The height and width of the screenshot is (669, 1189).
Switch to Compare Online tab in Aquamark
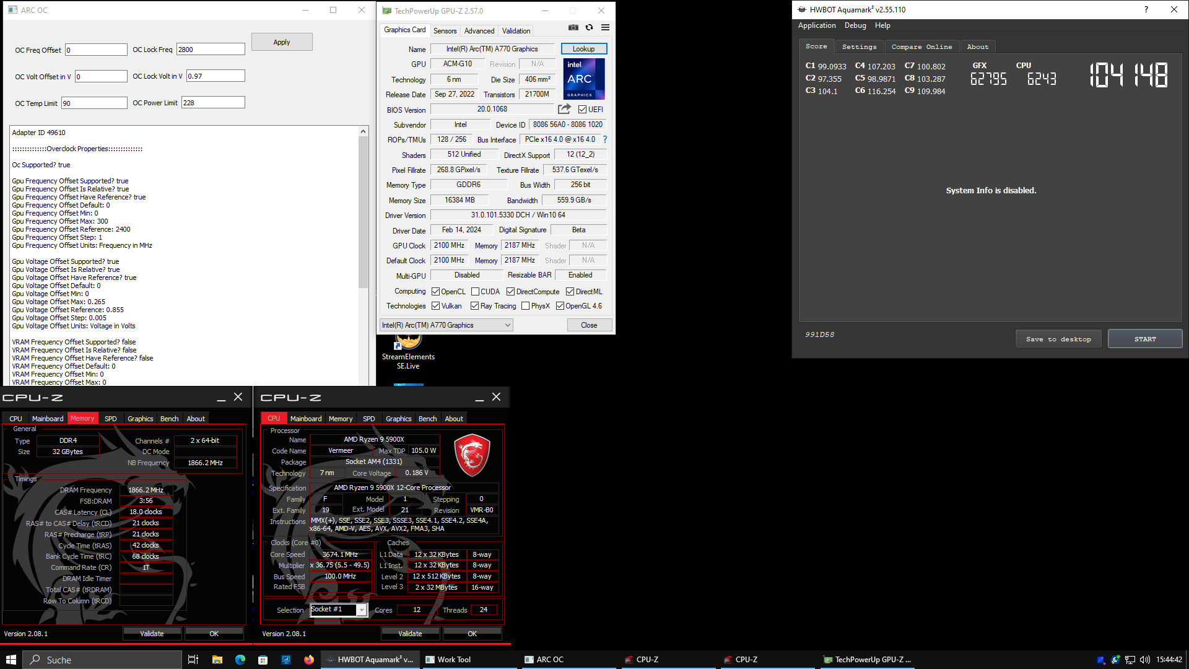921,46
